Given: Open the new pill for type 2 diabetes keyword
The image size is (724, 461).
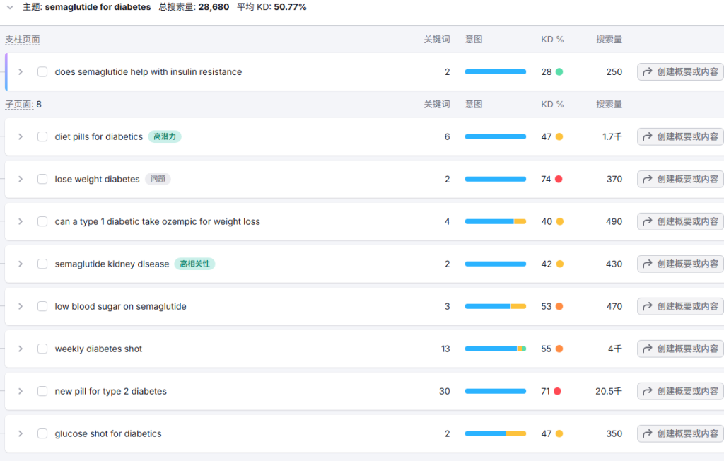Looking at the screenshot, I should [111, 391].
